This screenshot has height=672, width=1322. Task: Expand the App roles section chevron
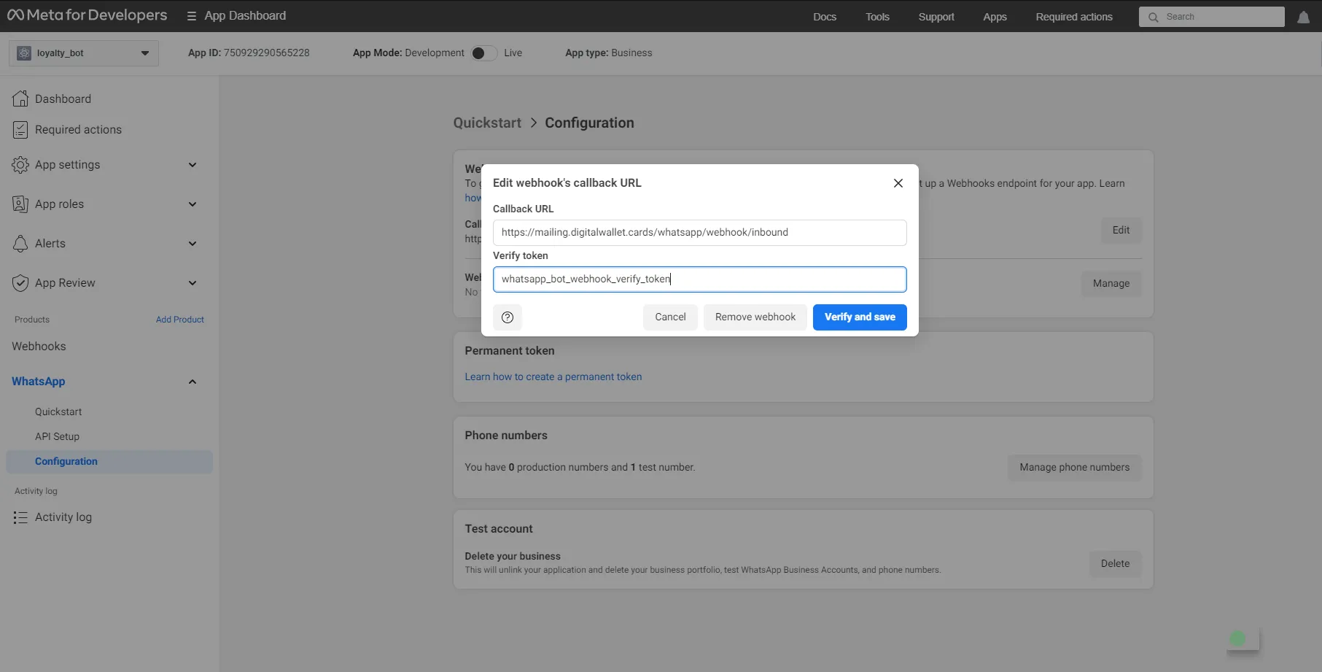pyautogui.click(x=193, y=204)
